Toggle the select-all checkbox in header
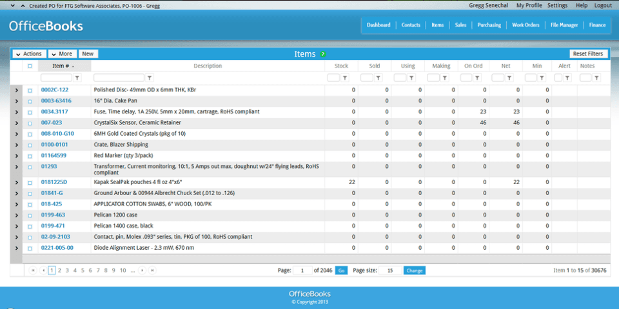The height and width of the screenshot is (309, 619). (x=30, y=66)
